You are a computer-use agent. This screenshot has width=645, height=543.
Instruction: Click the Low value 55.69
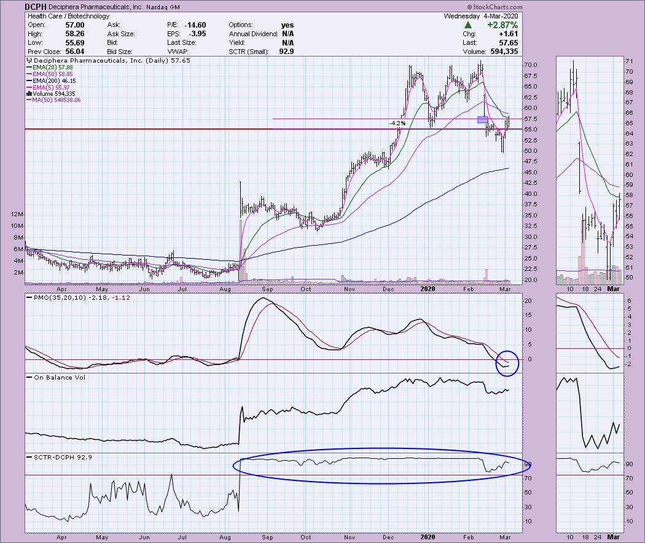pos(74,43)
